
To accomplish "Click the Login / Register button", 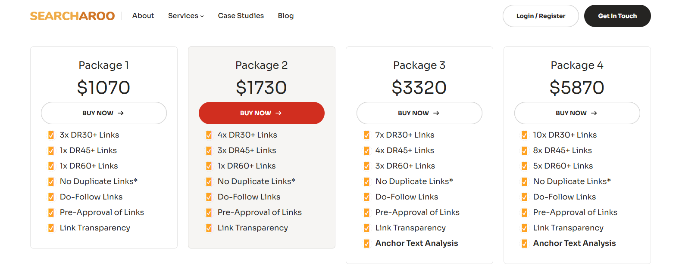I will [x=541, y=16].
